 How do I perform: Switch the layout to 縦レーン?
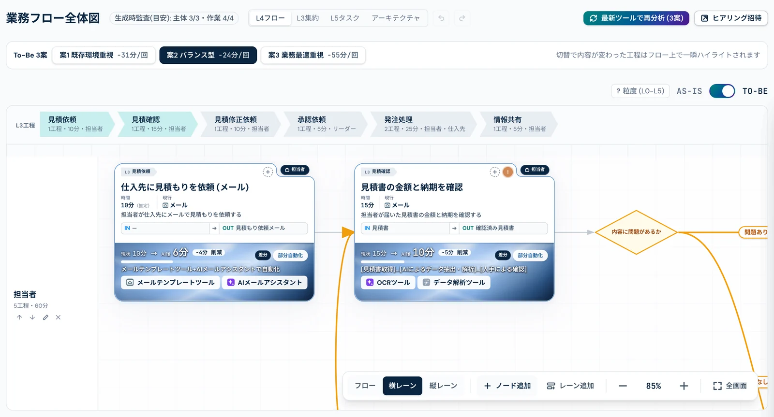[443, 386]
